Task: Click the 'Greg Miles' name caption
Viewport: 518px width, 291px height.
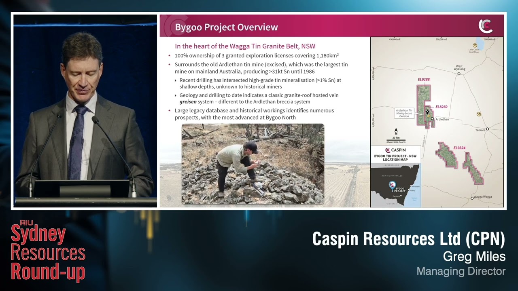Action: coord(474,256)
